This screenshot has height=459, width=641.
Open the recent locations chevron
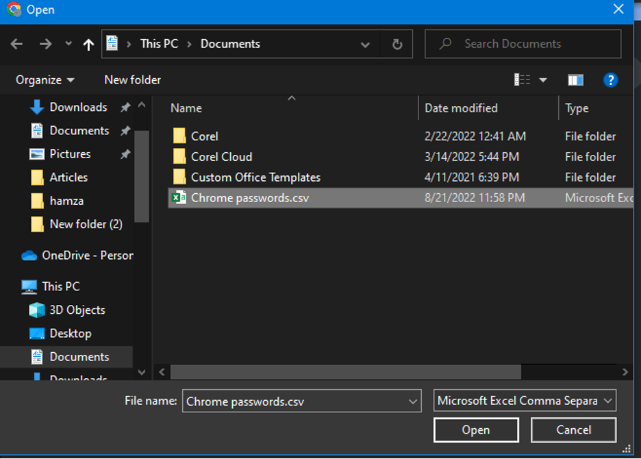68,43
